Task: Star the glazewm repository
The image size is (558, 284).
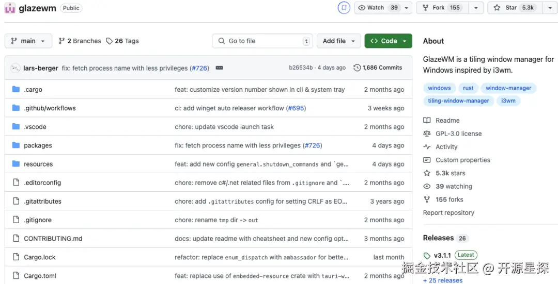Action: pyautogui.click(x=513, y=8)
